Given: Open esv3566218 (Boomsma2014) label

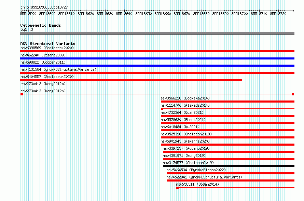Looking at the screenshot, I should [185, 98].
